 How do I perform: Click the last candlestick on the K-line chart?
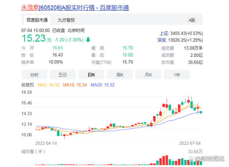[x=201, y=112]
